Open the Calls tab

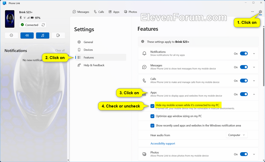[x=99, y=12]
